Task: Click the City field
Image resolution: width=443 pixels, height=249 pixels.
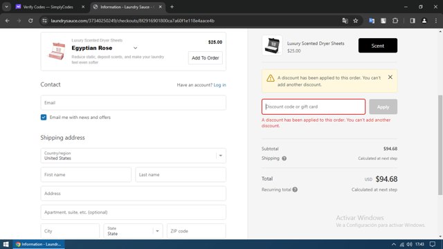Action: [70, 231]
